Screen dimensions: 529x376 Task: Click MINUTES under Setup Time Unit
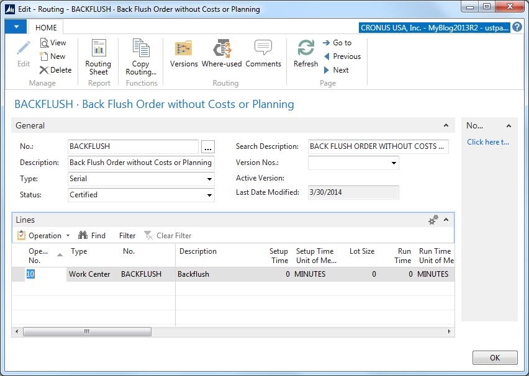310,274
